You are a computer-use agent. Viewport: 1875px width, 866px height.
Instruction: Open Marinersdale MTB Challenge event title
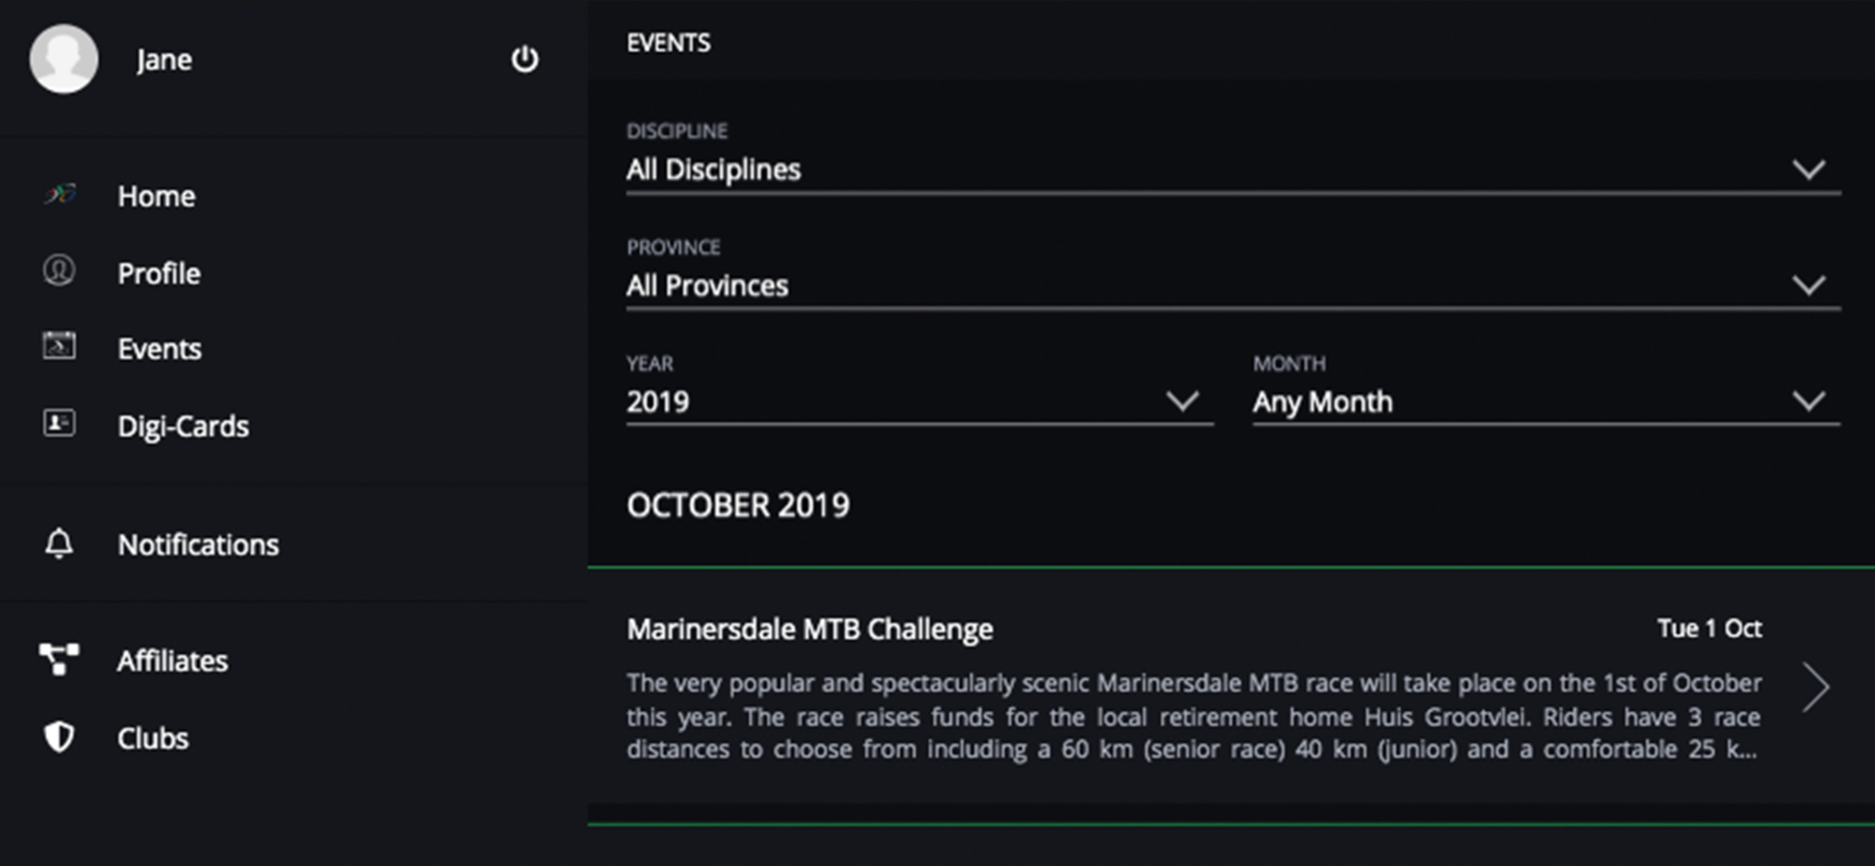click(809, 630)
